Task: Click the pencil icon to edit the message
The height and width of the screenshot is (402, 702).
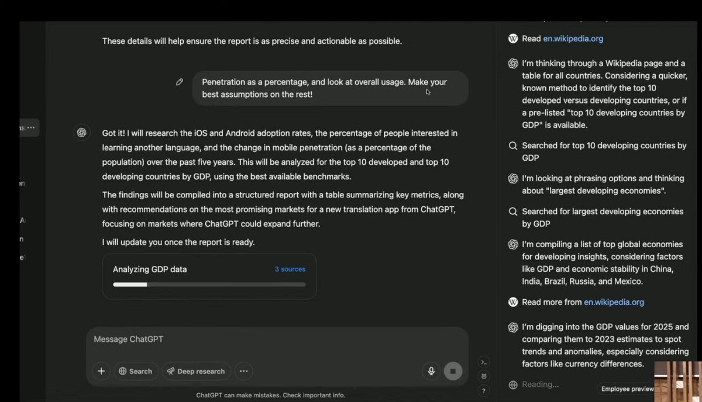Action: [180, 82]
